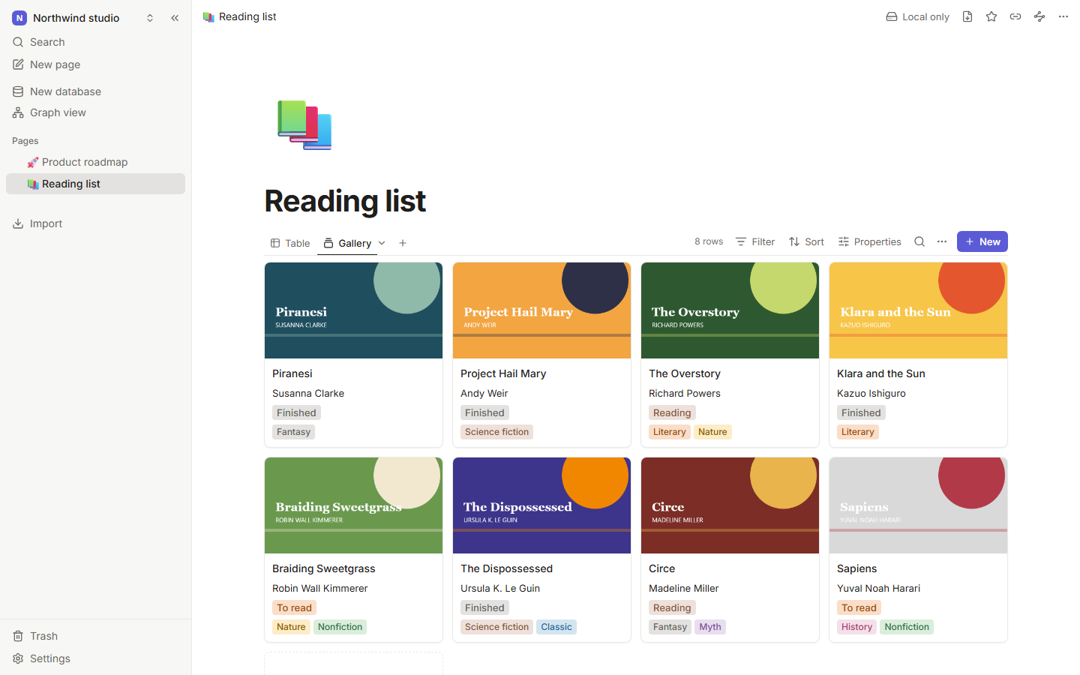This screenshot has height=675, width=1080.
Task: Click the Reading status tag on The Overstory
Action: [x=672, y=412]
